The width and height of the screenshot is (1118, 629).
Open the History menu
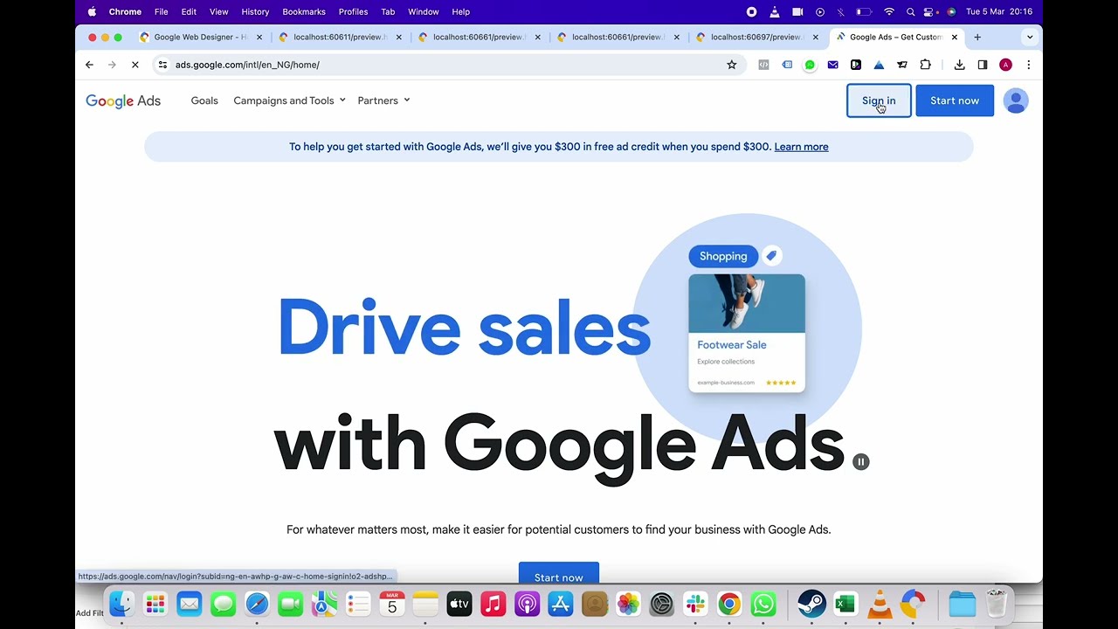coord(255,11)
